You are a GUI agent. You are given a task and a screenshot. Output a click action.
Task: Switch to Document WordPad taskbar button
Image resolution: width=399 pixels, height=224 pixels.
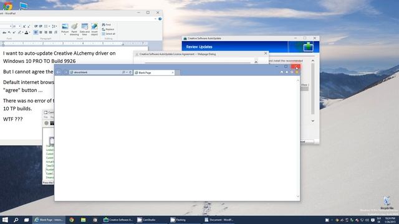[219, 220]
